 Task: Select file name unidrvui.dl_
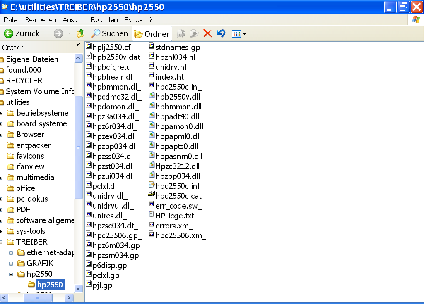(113, 206)
